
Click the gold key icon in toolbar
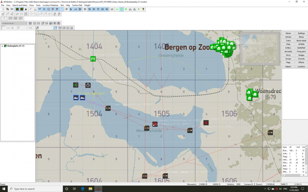point(143,9)
